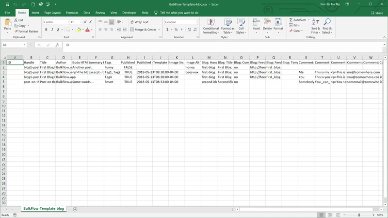Decrease font size with smaller A icon
The height and width of the screenshot is (218, 388).
[91, 22]
